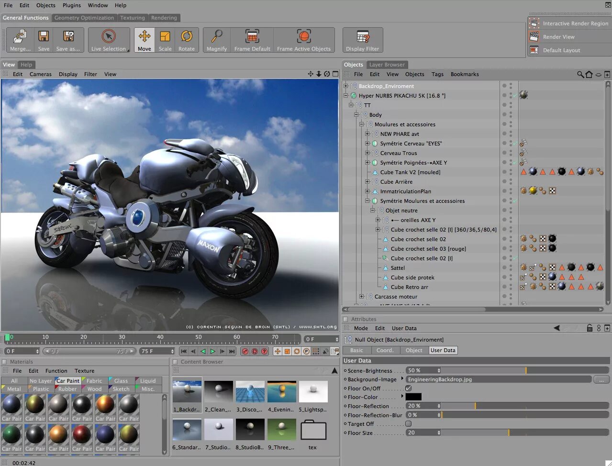The width and height of the screenshot is (612, 466).
Task: Expand the Backdrop_Enviroment tree node
Action: (x=345, y=86)
